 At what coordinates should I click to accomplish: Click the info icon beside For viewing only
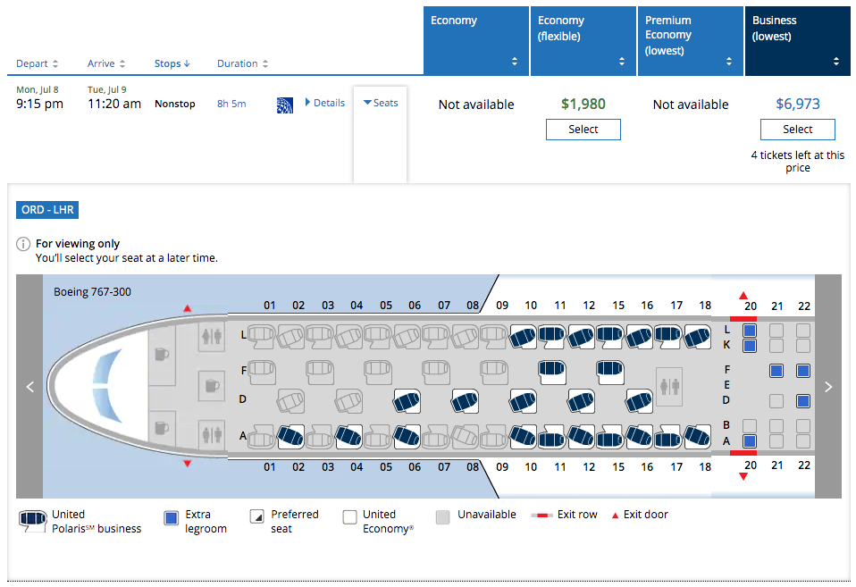pyautogui.click(x=23, y=244)
